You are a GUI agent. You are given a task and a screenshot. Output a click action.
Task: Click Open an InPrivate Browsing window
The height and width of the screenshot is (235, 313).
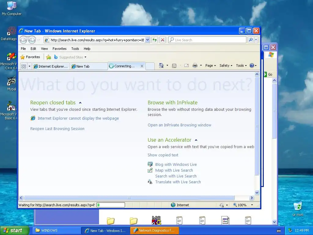[x=179, y=125]
